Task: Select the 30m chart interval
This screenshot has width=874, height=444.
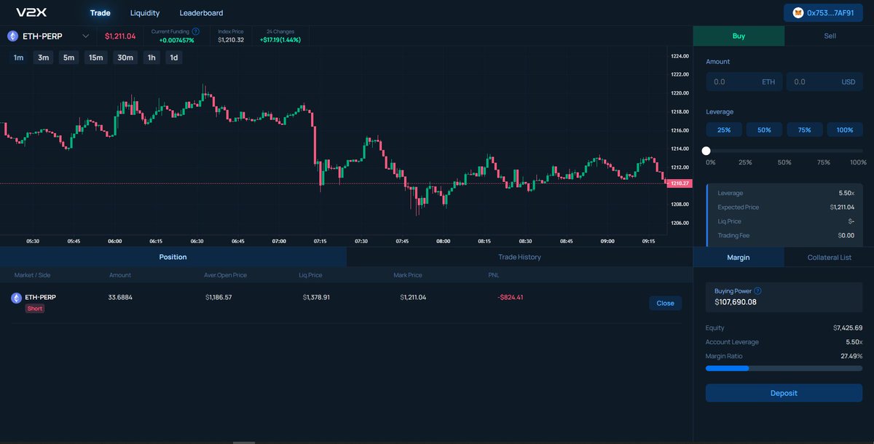Action: [125, 58]
